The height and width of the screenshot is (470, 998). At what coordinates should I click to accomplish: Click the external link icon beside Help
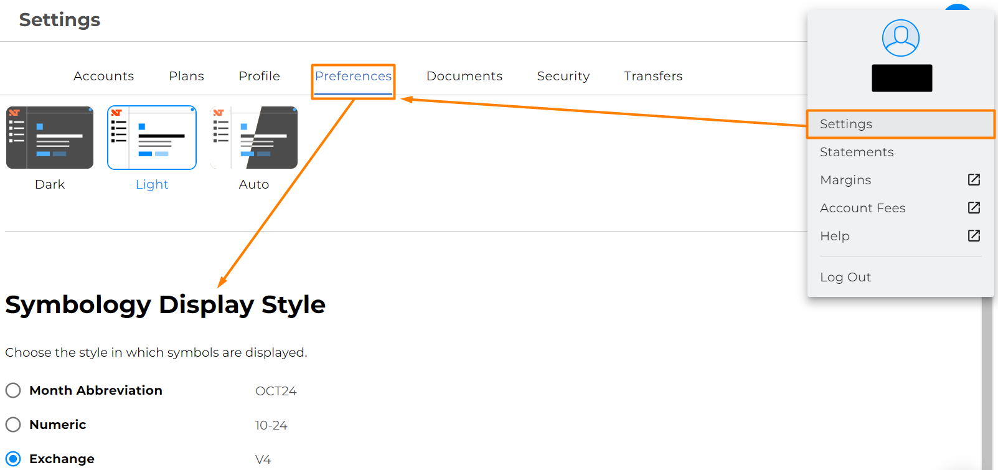[974, 236]
